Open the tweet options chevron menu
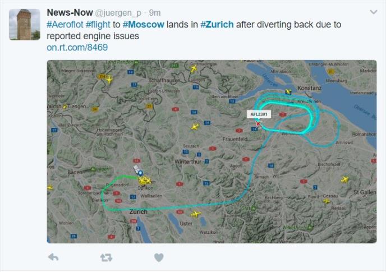The height and width of the screenshot is (272, 386). [x=374, y=12]
